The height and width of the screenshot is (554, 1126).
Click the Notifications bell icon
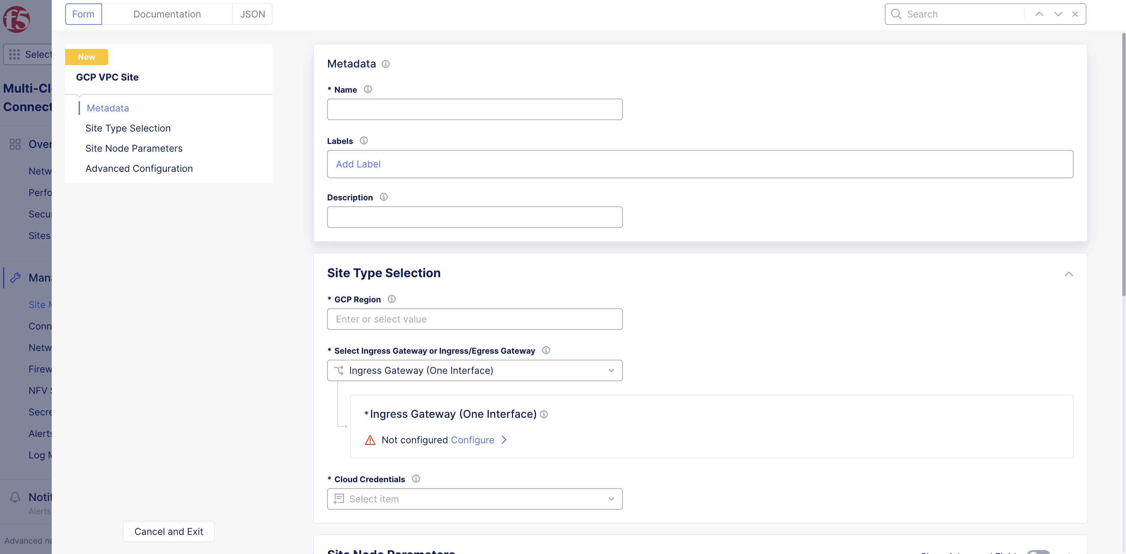[x=14, y=497]
